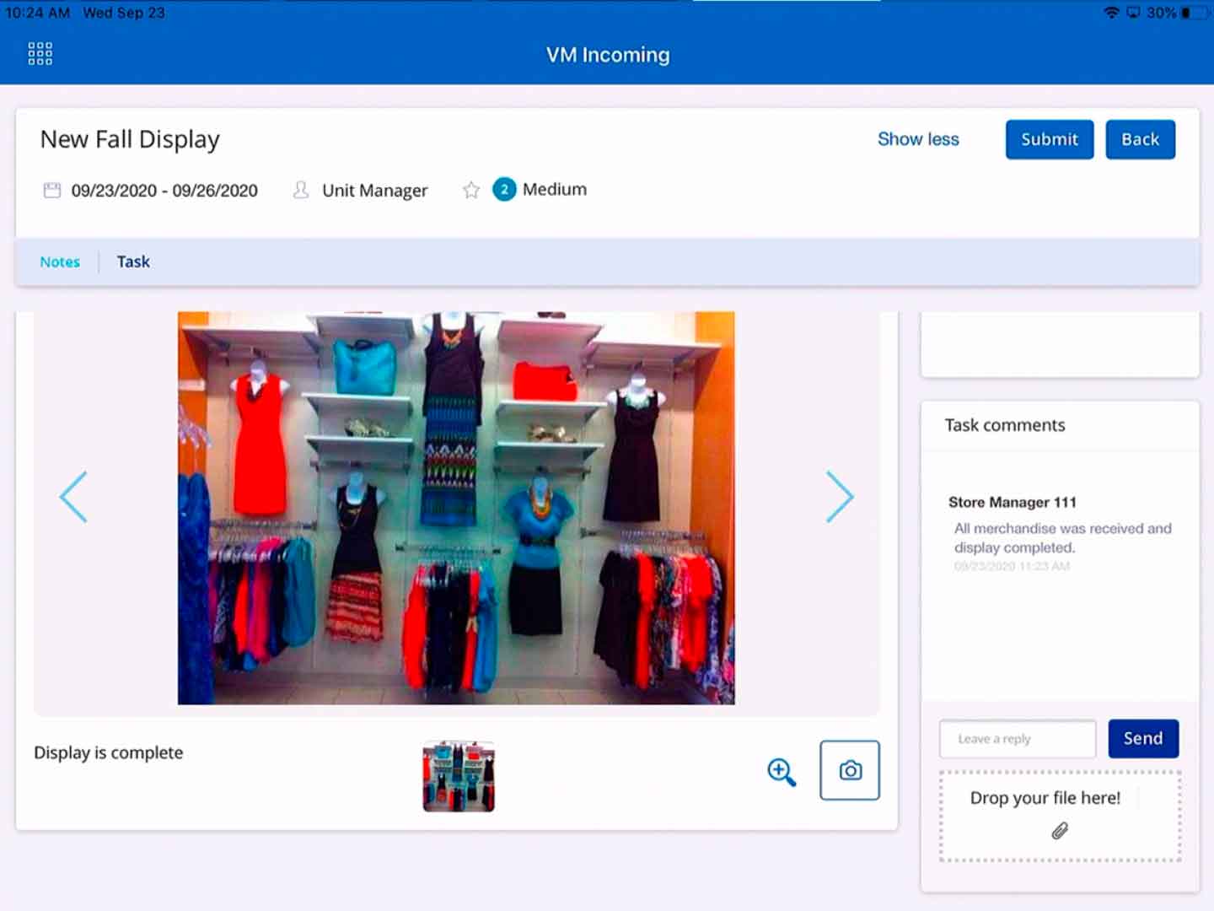Click the calendar date range icon

pyautogui.click(x=52, y=191)
